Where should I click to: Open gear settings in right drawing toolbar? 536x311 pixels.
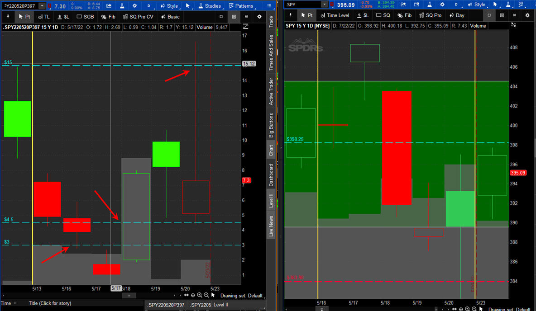point(527,15)
